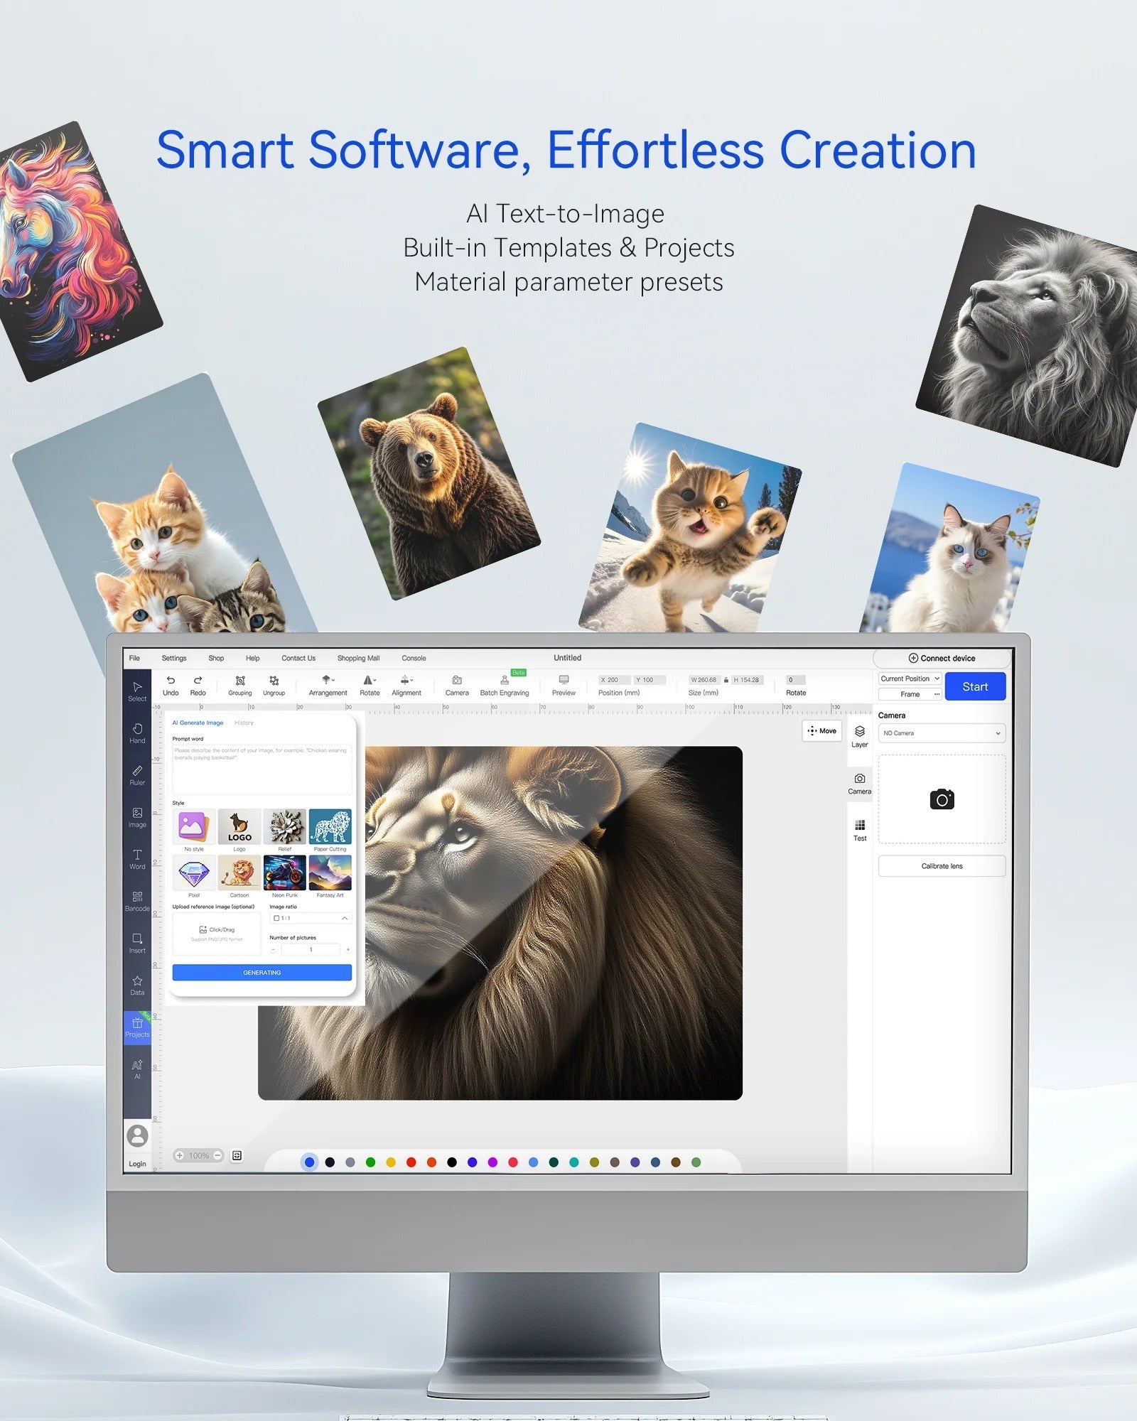Toggle the size aspect ratio lock
Image resolution: width=1137 pixels, height=1421 pixels.
click(726, 680)
